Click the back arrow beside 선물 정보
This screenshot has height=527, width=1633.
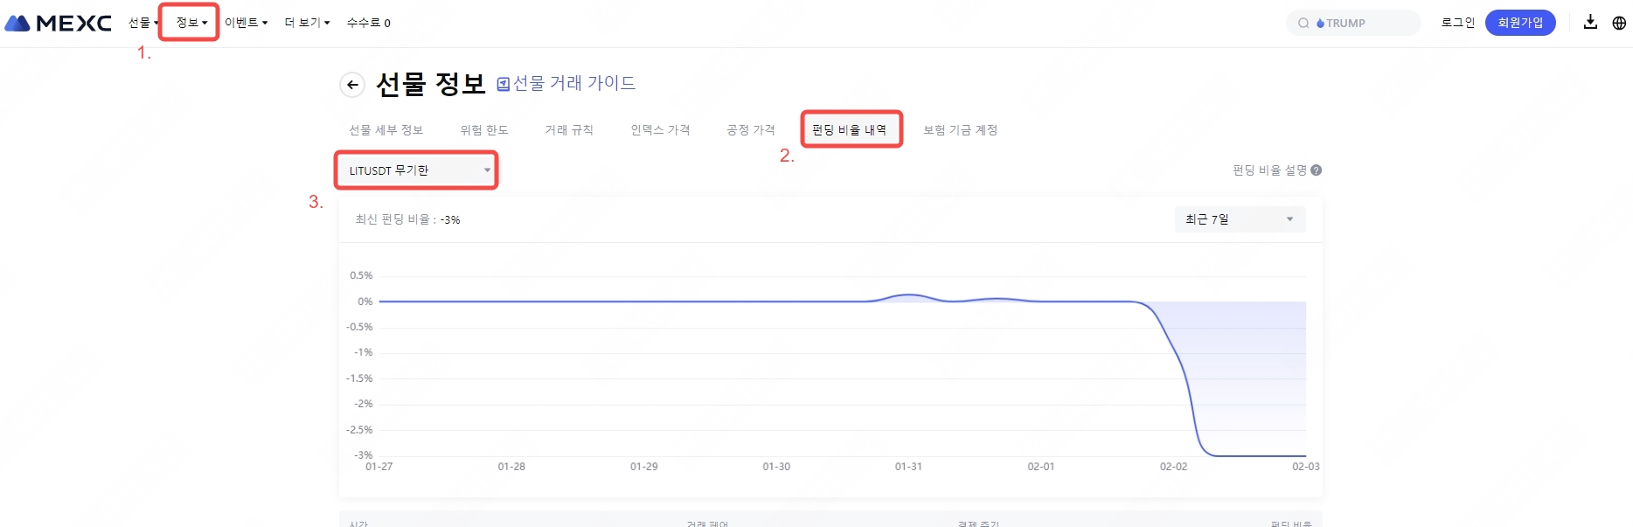(x=352, y=85)
